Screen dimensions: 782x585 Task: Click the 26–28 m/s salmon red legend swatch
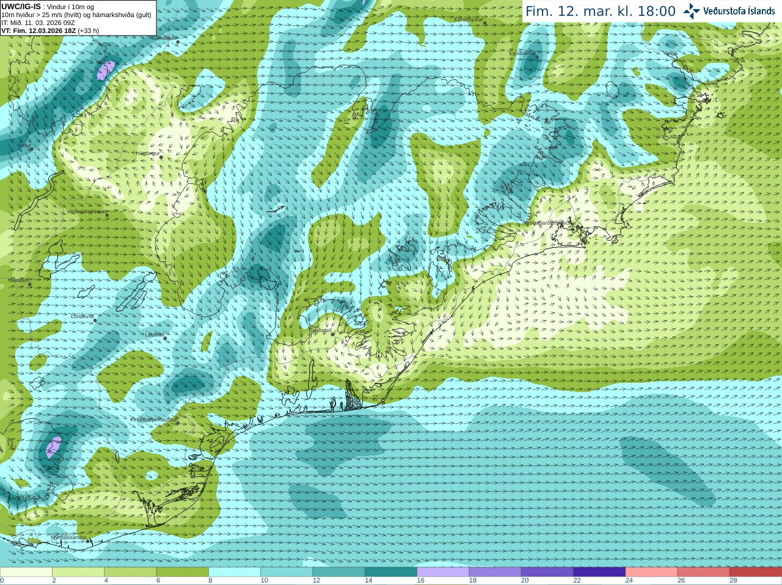click(704, 572)
